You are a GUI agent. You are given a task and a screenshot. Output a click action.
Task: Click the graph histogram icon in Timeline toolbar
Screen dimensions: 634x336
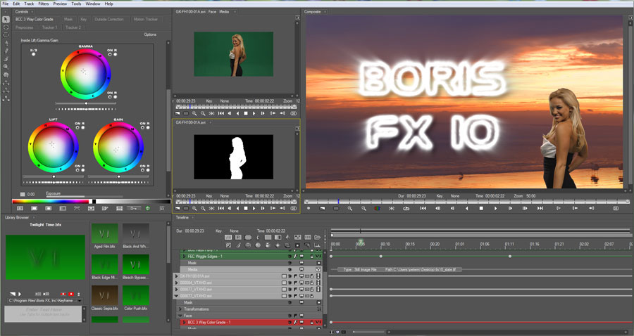(x=317, y=245)
